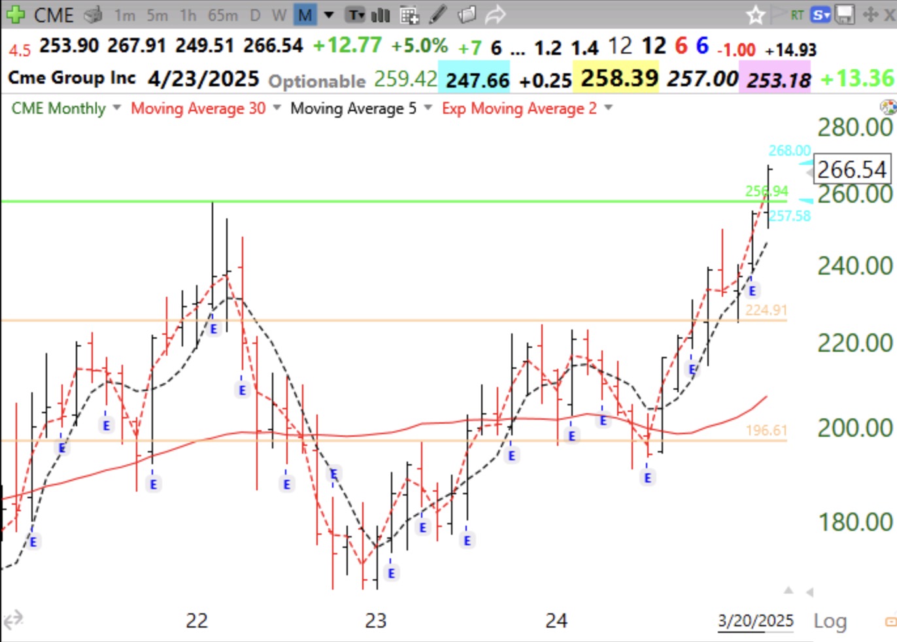897x642 pixels.
Task: Click the grid with plus icon
Action: click(x=409, y=14)
